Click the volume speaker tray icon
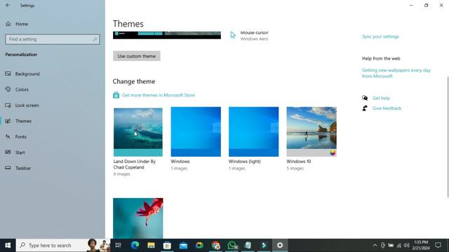Viewport: 449px width, 252px height. coord(407,245)
